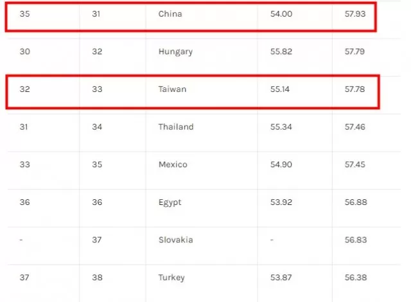411x302 pixels.
Task: Select the Mexico country cell
Action: pos(173,164)
